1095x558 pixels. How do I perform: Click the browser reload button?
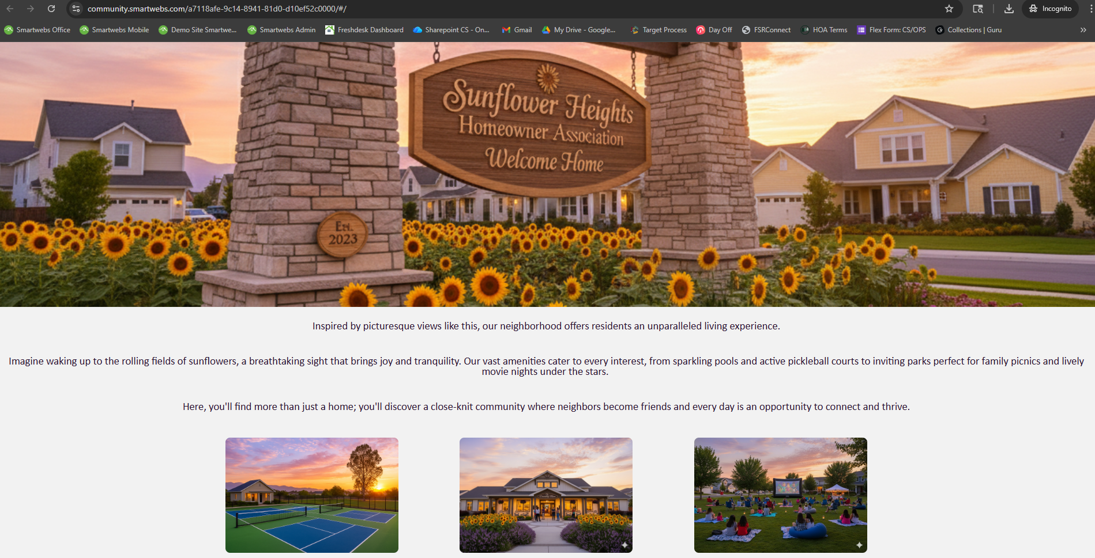[51, 9]
